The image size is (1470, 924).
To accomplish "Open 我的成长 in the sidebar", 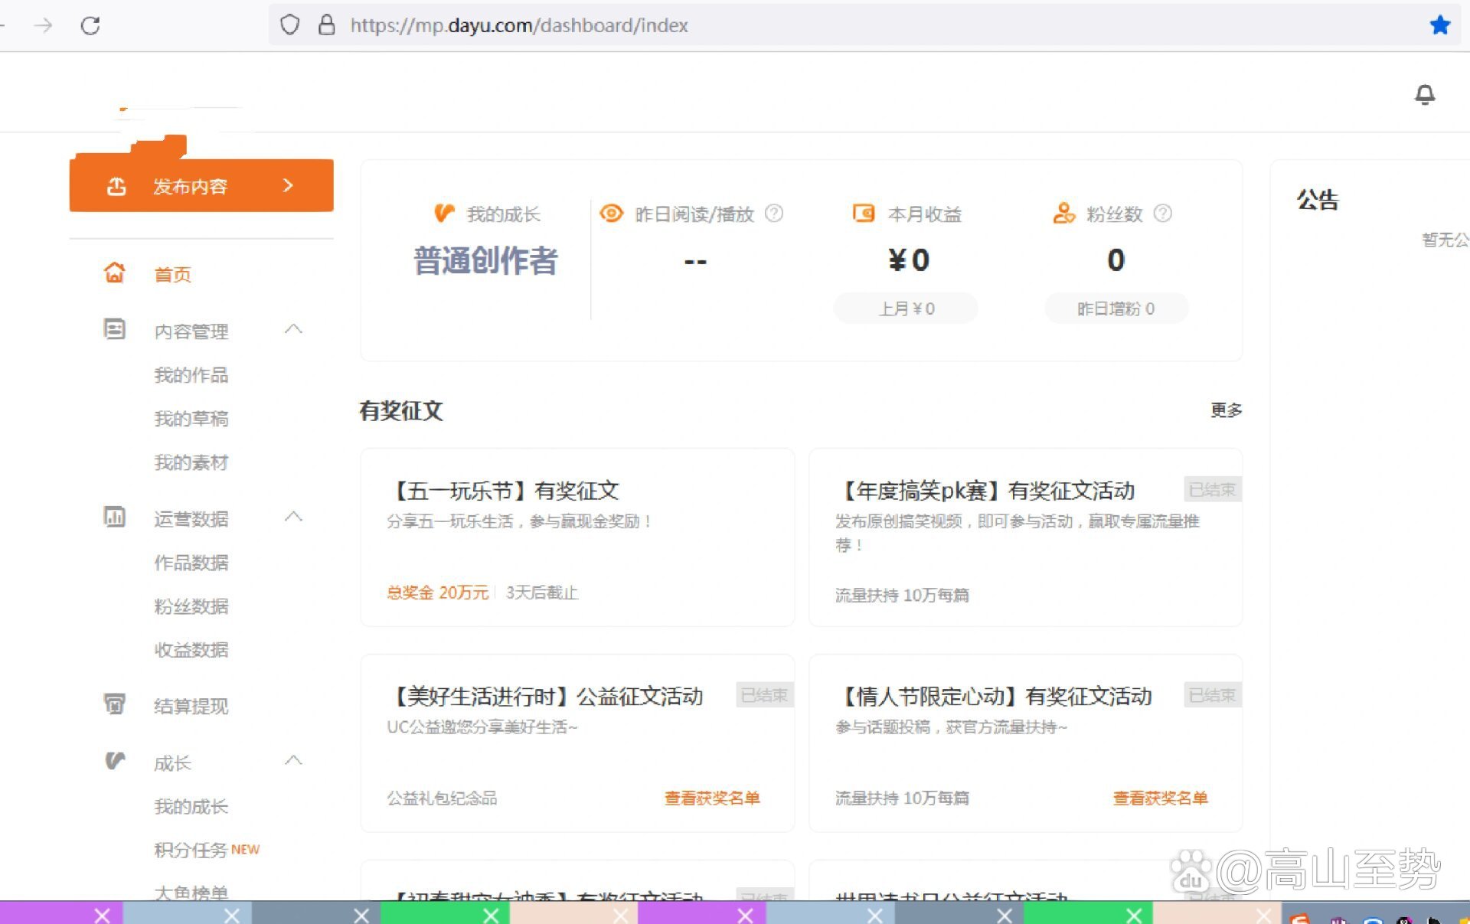I will (191, 806).
